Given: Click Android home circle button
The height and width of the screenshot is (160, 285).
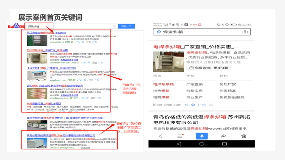Looking at the screenshot, I should click(202, 144).
